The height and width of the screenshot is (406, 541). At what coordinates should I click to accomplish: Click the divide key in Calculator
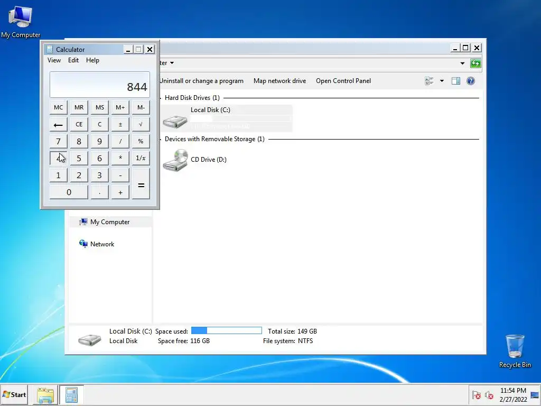point(120,142)
